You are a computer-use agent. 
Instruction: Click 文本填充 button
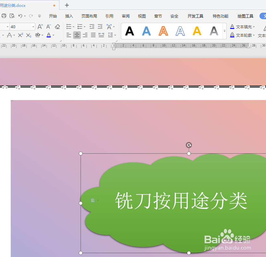(x=241, y=27)
